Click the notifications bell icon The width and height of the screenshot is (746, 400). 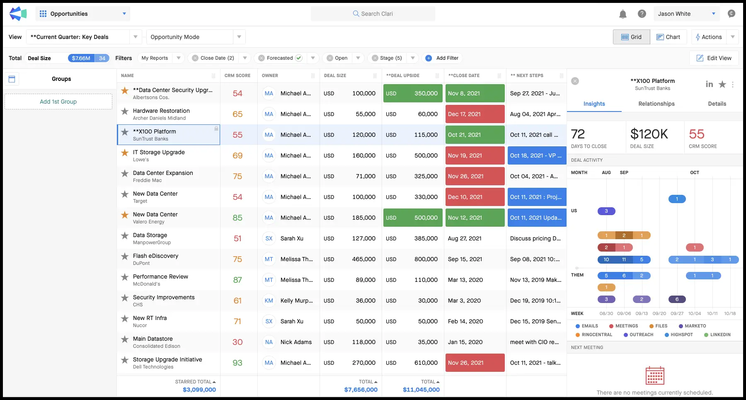tap(622, 14)
